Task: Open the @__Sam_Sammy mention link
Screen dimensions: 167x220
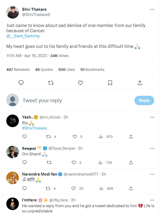Action: [x=23, y=36]
